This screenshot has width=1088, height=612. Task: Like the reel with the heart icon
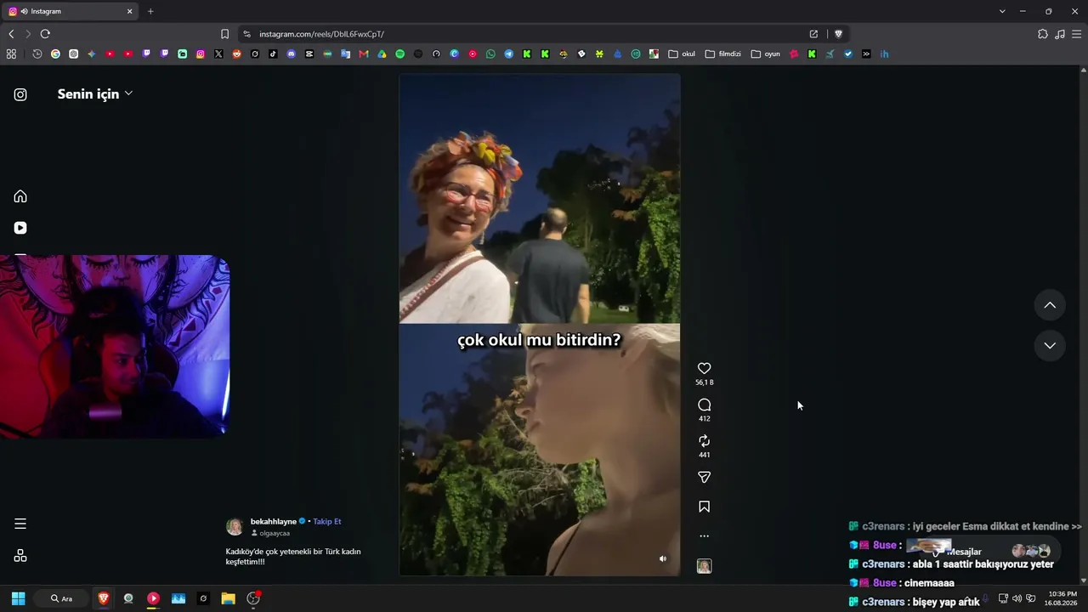[704, 368]
